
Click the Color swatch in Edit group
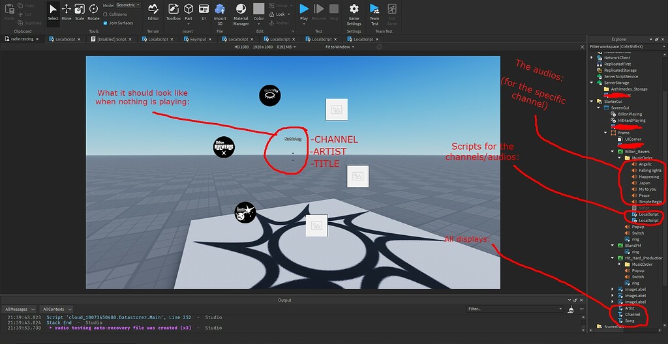click(x=259, y=9)
